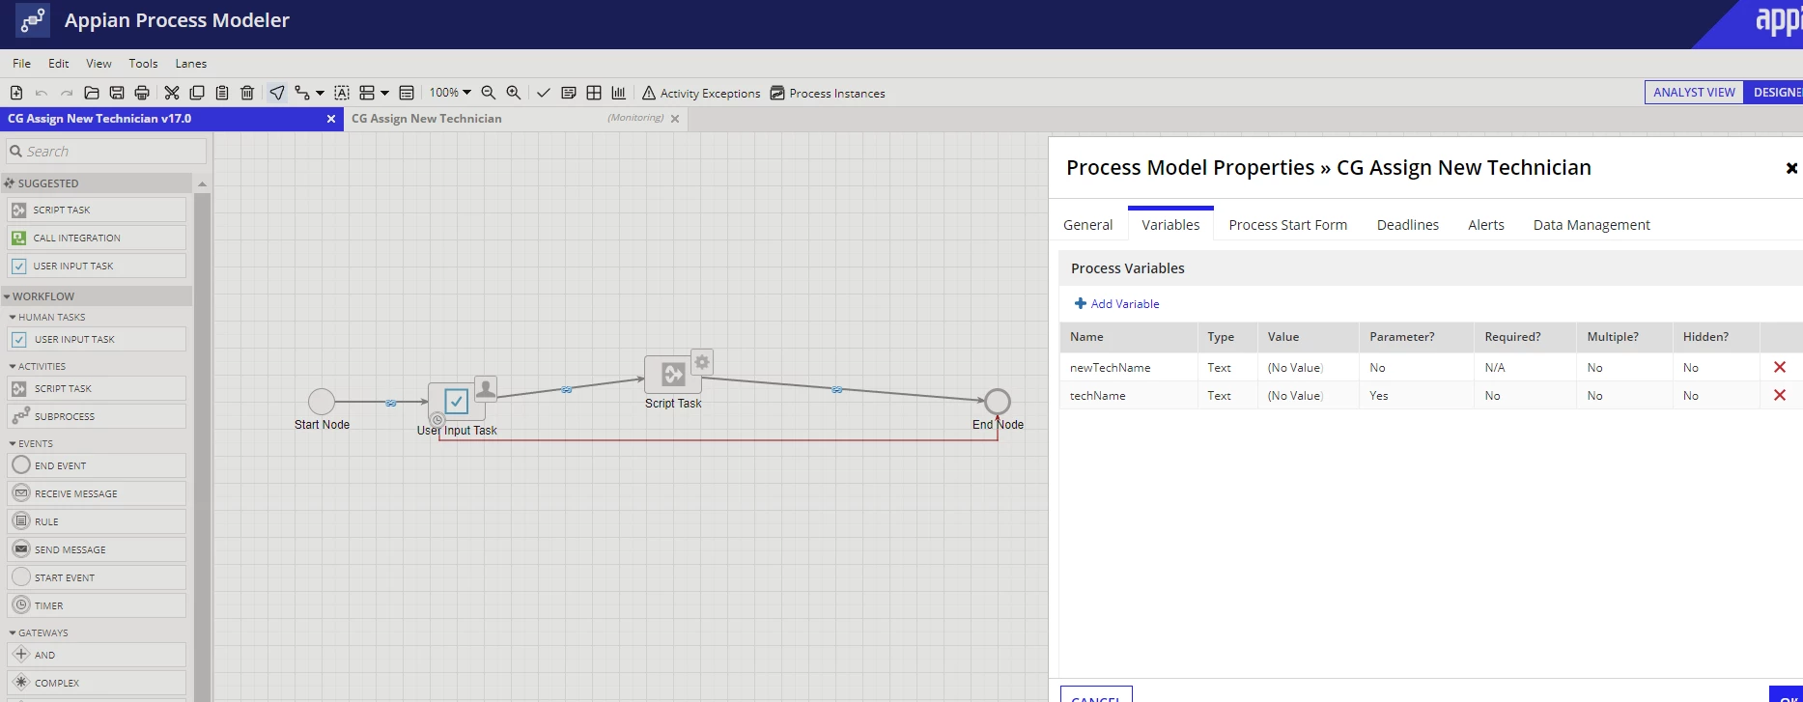Viewport: 1803px width, 702px height.
Task: Switch to the General properties tab
Action: pos(1087,225)
